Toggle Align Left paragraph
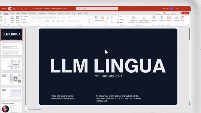Image resolution: width=201 pixels, height=113 pixels. (69, 21)
